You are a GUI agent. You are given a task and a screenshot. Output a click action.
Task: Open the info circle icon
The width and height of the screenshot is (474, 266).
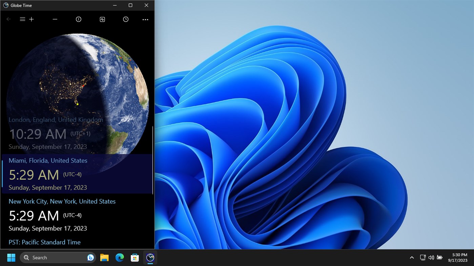click(x=79, y=19)
